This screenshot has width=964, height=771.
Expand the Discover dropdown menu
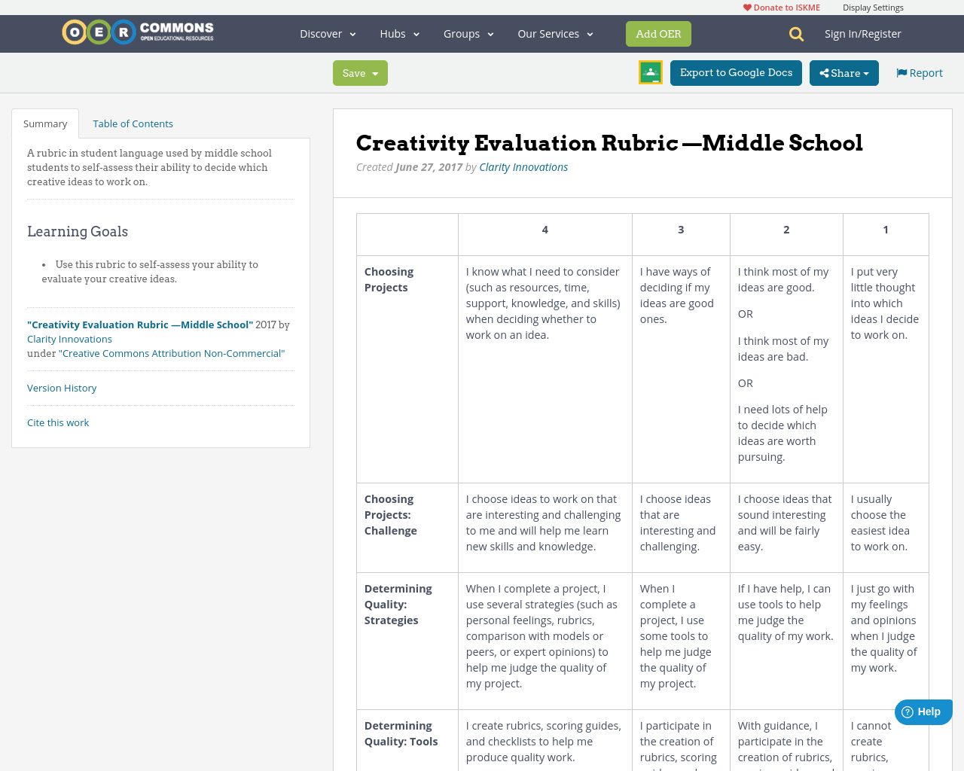coord(325,33)
